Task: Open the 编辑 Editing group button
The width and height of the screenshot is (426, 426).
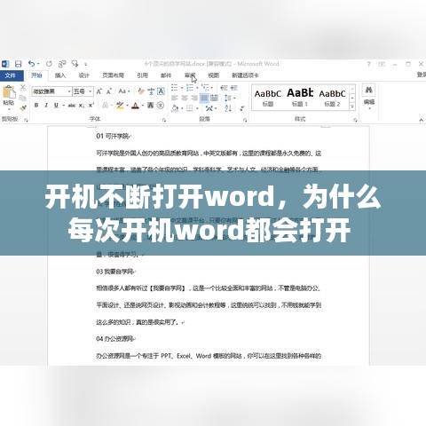Action: coord(368,97)
